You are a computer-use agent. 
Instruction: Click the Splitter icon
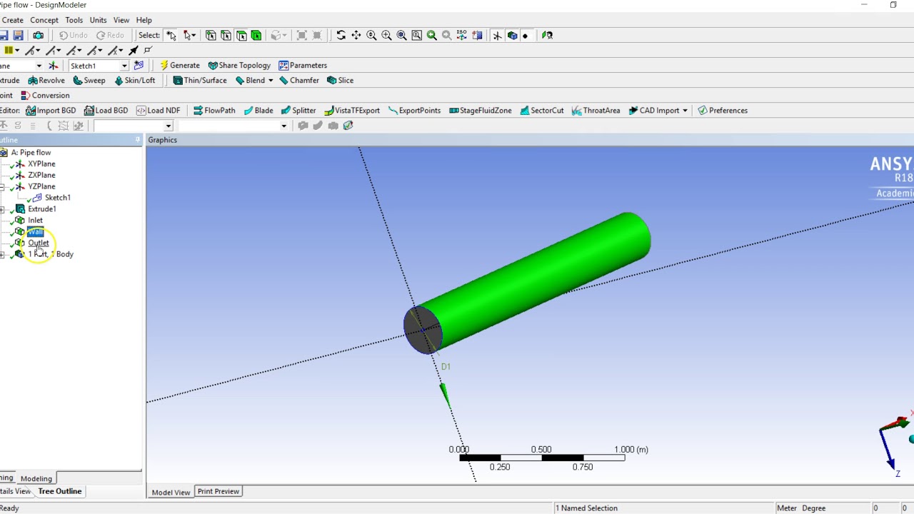(x=286, y=111)
